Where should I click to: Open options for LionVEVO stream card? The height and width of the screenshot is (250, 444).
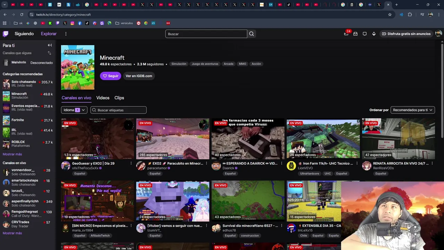point(357,163)
